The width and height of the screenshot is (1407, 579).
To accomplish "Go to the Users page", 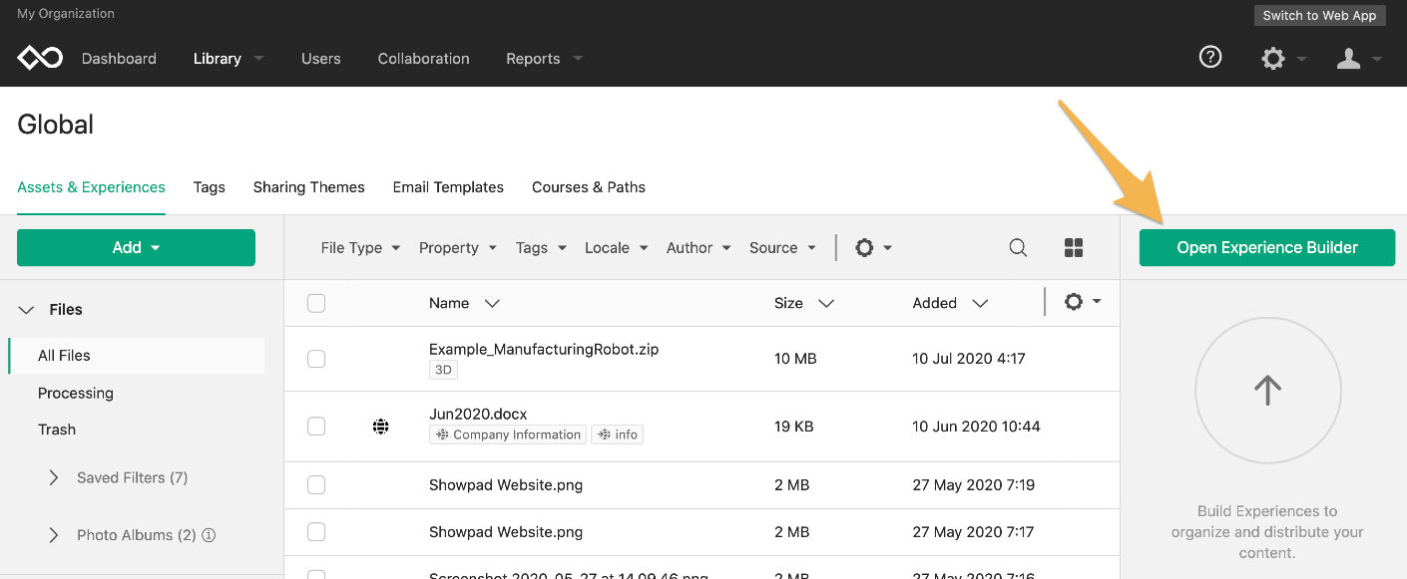I will [321, 59].
